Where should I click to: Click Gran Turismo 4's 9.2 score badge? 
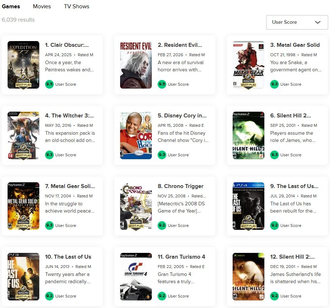[x=162, y=296]
